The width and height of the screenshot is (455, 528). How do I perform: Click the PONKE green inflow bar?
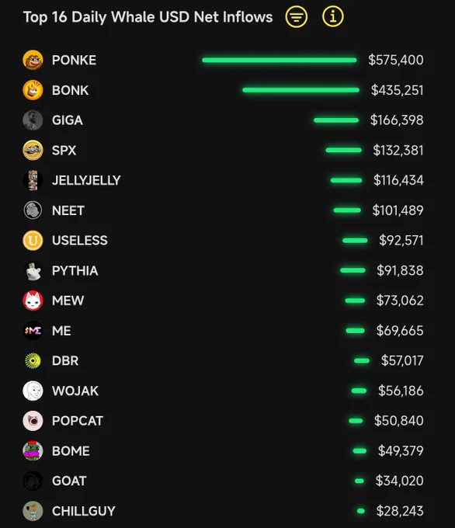(x=280, y=61)
